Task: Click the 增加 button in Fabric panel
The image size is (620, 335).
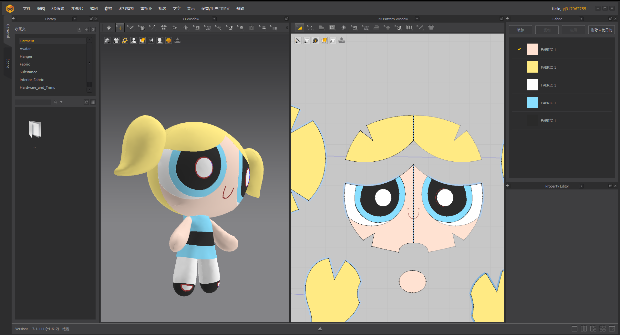Action: [x=520, y=30]
